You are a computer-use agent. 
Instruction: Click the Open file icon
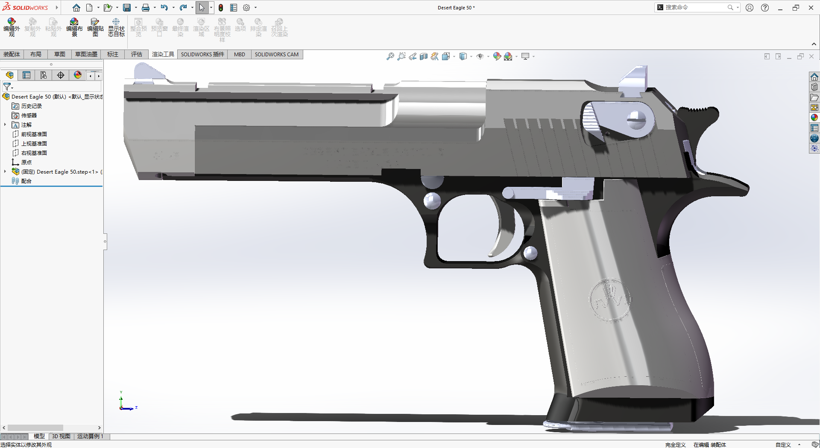coord(108,8)
